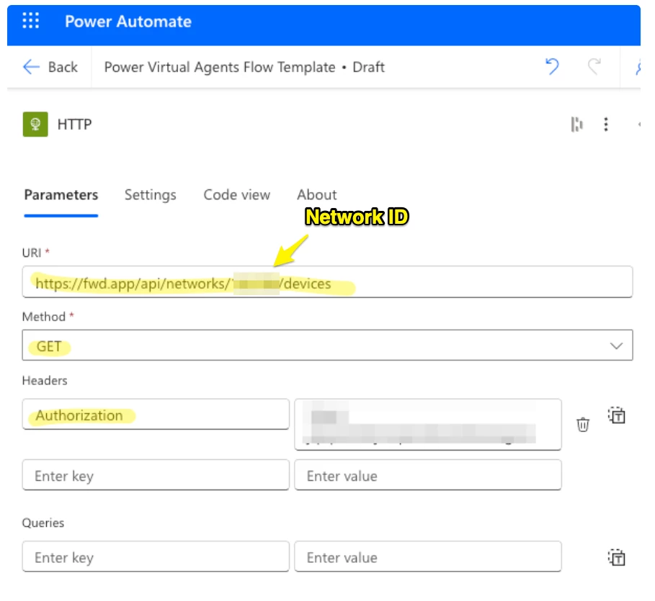
Task: Click the empty Headers Enter key field
Action: point(156,475)
